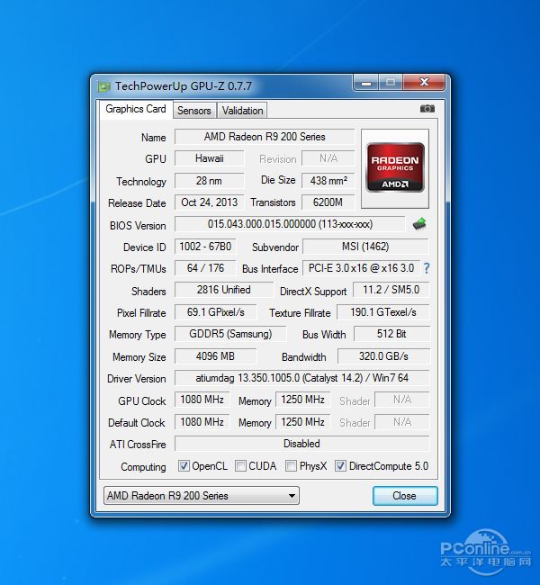Click the Name field AMD Radeon R9 200 Series
This screenshot has height=585, width=540.
coord(265,137)
